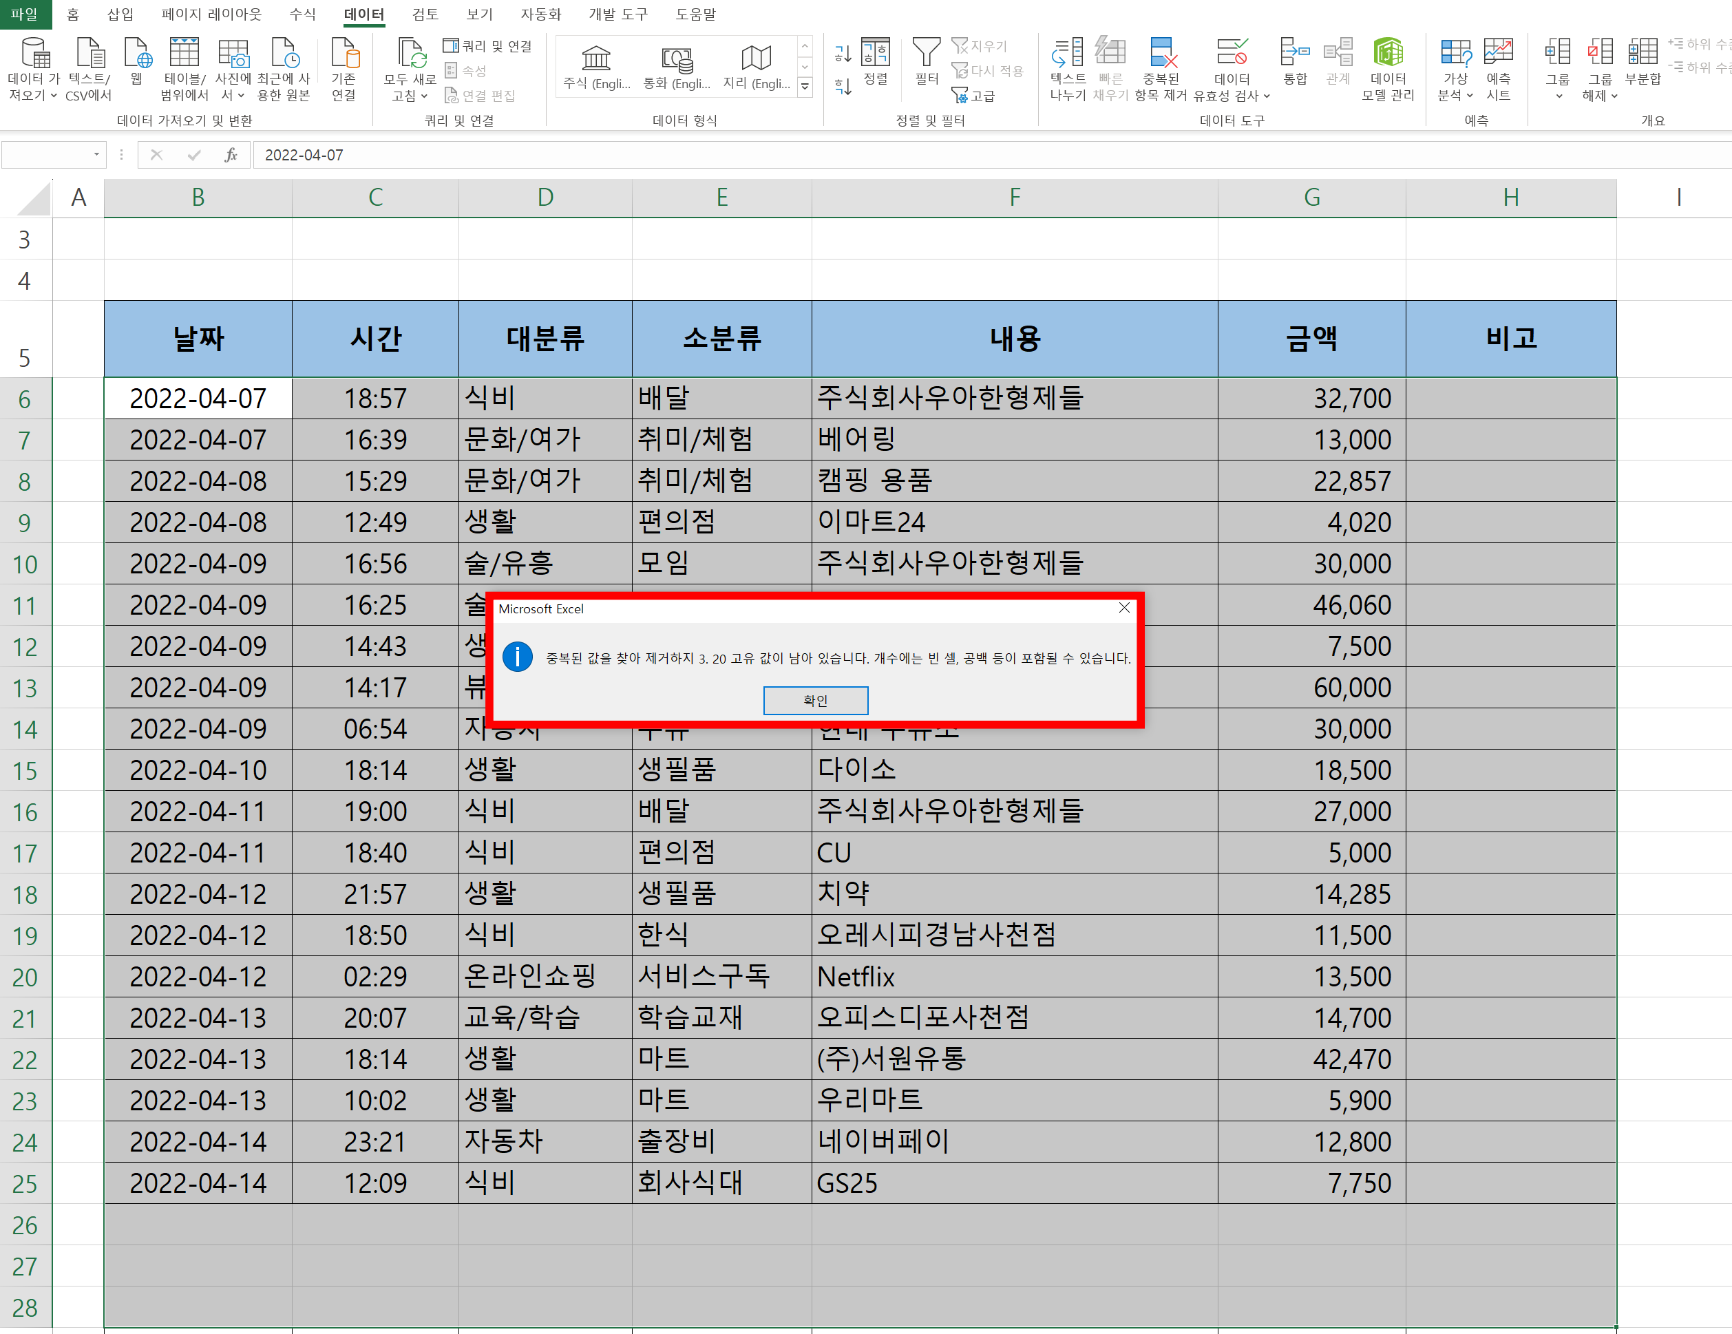The width and height of the screenshot is (1732, 1334).
Task: Switch to the Home (홈) tab
Action: click(x=73, y=14)
